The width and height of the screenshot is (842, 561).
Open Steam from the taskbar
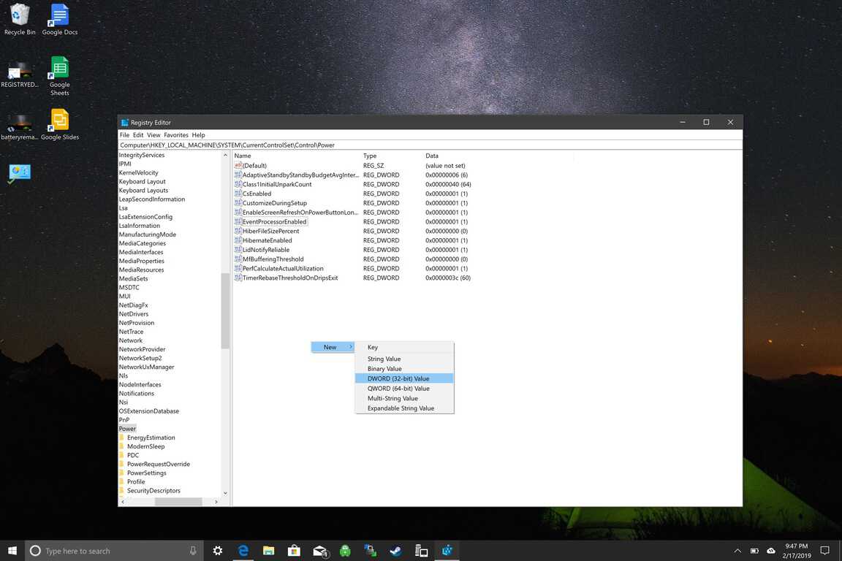395,551
